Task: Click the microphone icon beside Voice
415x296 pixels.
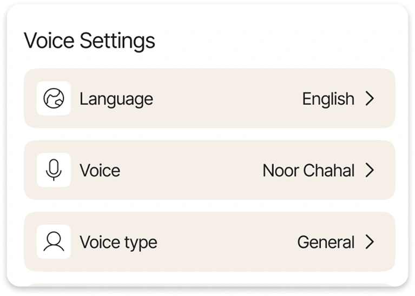Action: tap(54, 170)
